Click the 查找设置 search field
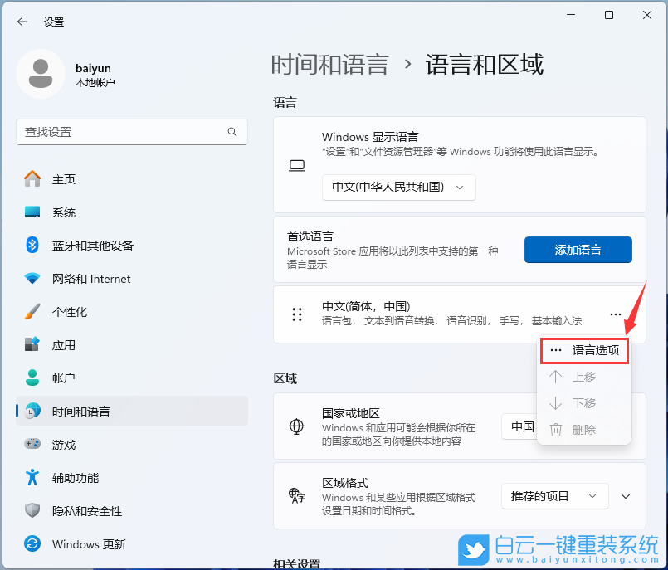Screen dimensions: 668x570 (131, 132)
